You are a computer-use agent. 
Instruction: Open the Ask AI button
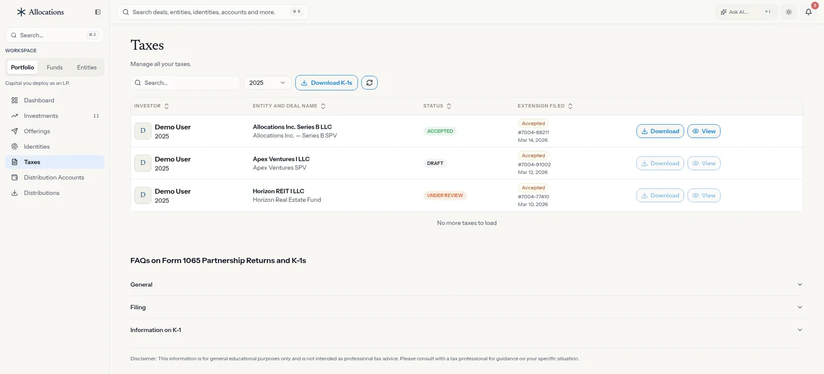tap(747, 12)
